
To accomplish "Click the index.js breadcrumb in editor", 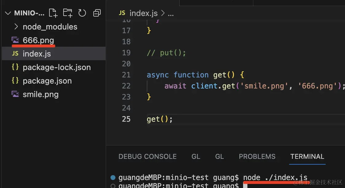I will click(x=143, y=13).
